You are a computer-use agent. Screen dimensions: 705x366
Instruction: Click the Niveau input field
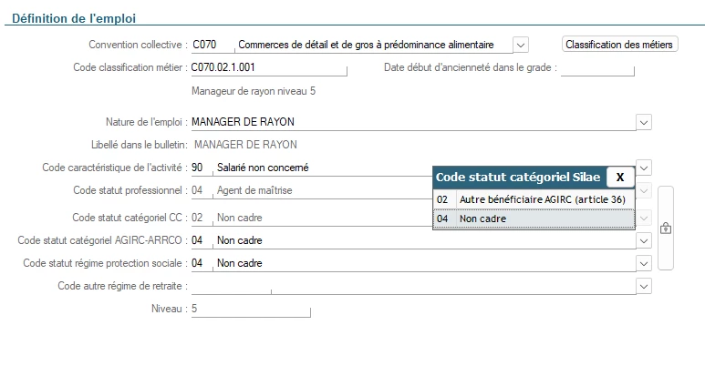[x=249, y=310]
